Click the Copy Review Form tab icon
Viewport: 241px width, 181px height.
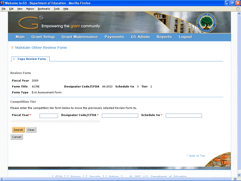click(x=14, y=59)
